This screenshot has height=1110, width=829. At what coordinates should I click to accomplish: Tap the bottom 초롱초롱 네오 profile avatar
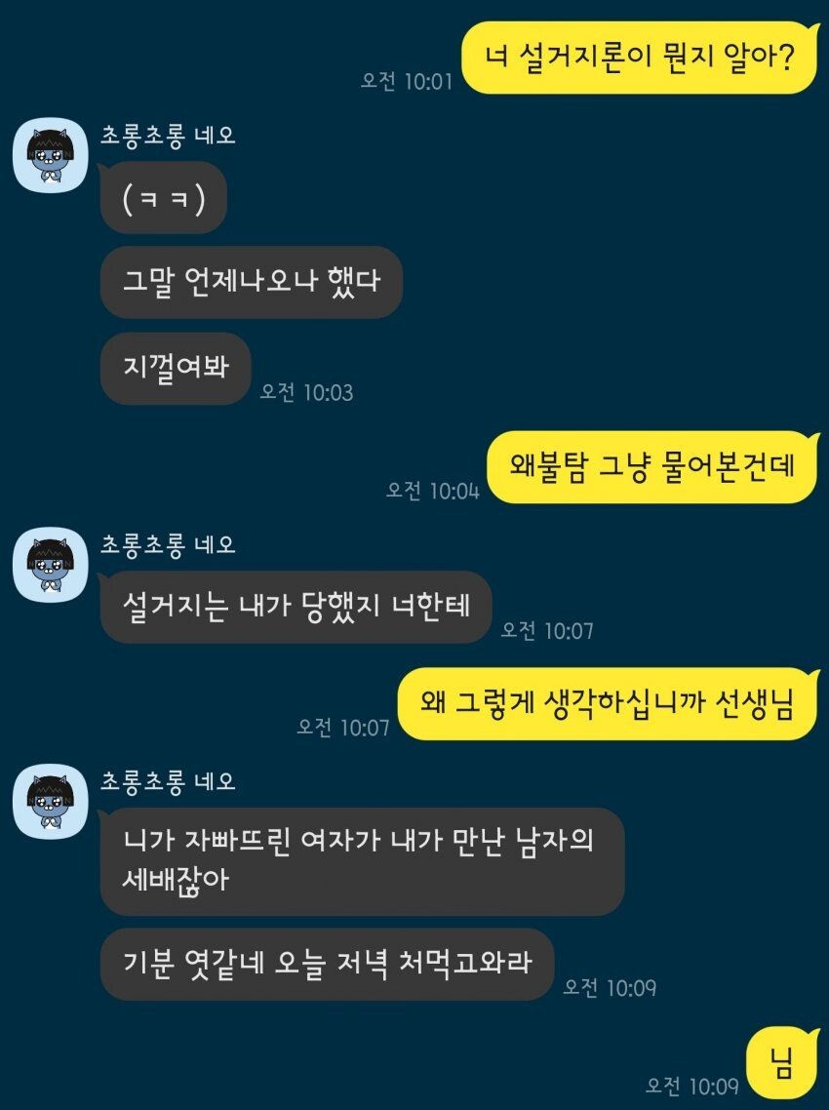[51, 802]
